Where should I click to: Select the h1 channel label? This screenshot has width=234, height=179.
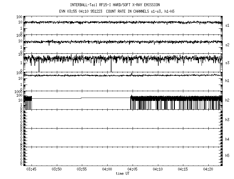pos(227,81)
